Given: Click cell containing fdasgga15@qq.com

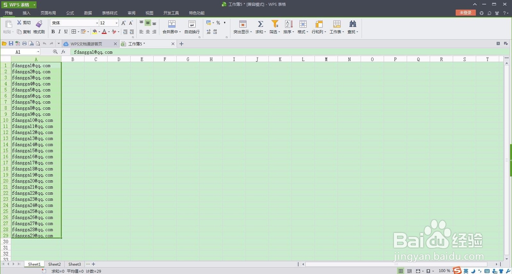Looking at the screenshot, I should tap(36, 151).
